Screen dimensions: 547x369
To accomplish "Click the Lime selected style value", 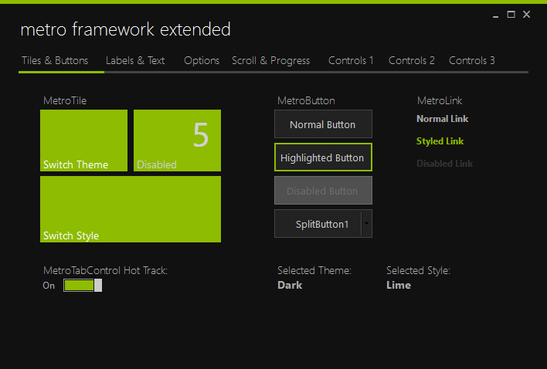I will click(399, 286).
